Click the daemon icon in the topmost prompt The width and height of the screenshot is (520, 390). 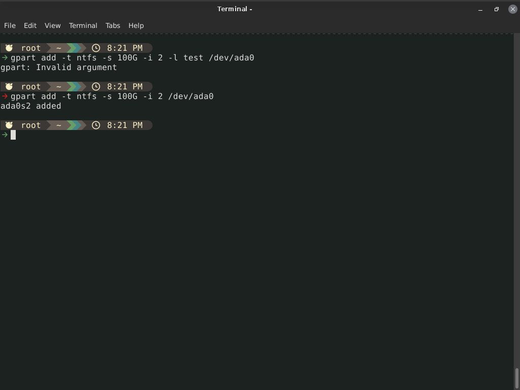tap(9, 48)
